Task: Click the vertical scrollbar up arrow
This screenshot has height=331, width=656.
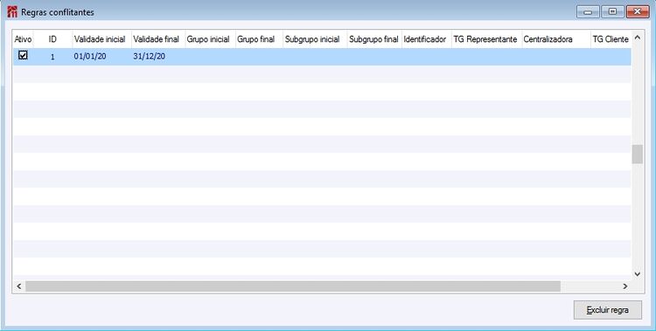Action: (637, 38)
